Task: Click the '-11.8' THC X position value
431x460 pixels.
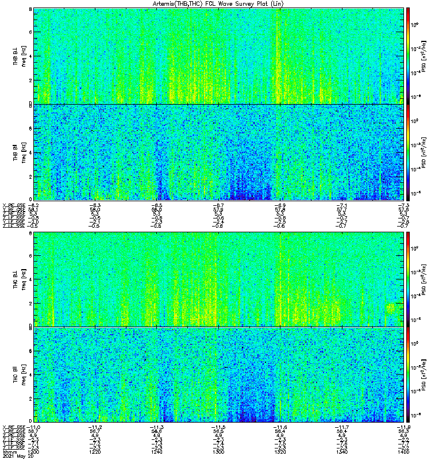Action: pyautogui.click(x=403, y=427)
